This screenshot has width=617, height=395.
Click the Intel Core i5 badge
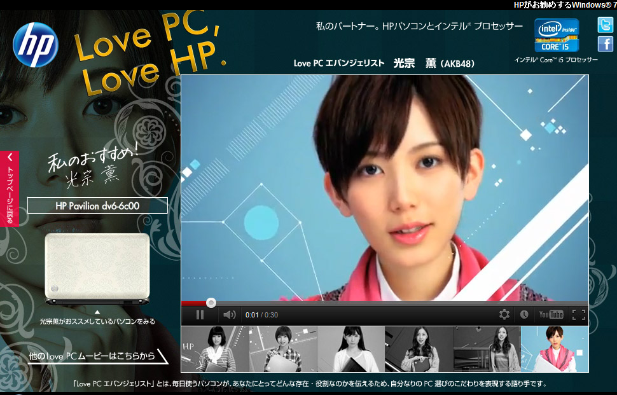tap(557, 36)
